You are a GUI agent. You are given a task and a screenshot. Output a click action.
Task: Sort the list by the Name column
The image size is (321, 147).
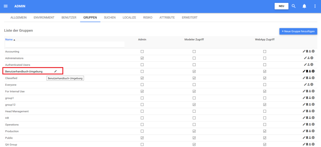tap(9, 39)
